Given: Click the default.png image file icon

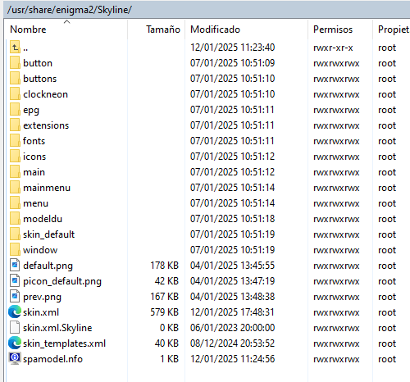Looking at the screenshot, I should point(15,265).
